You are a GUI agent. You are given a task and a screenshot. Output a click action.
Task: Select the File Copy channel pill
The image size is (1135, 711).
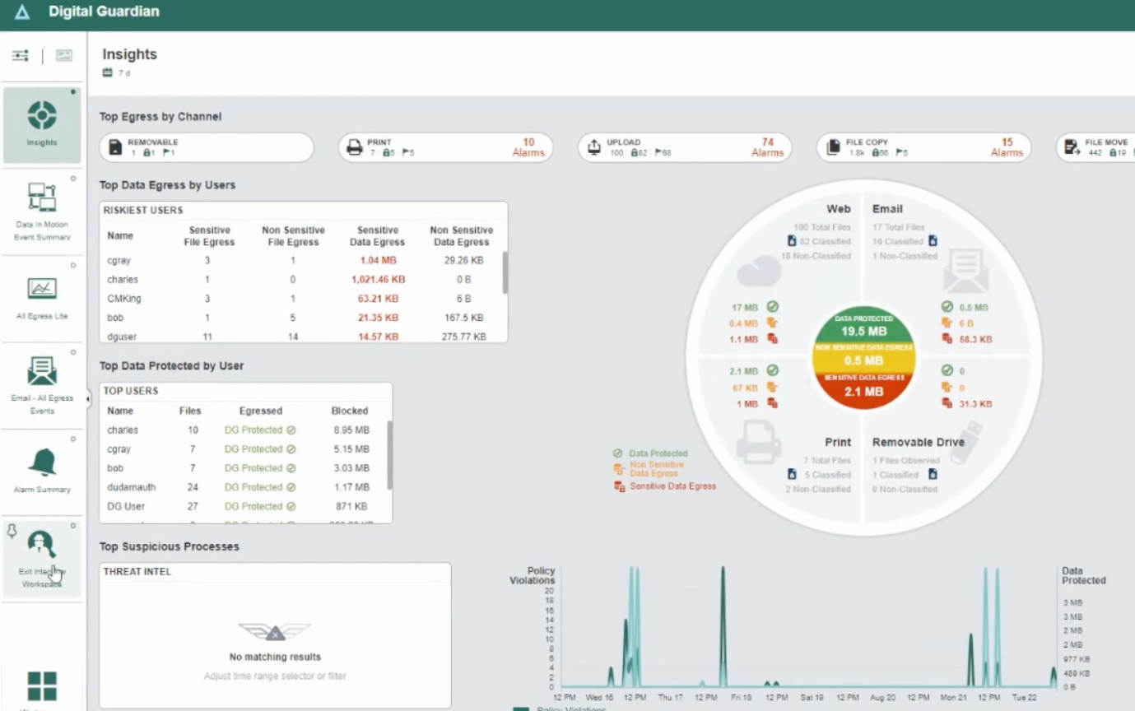coord(923,147)
